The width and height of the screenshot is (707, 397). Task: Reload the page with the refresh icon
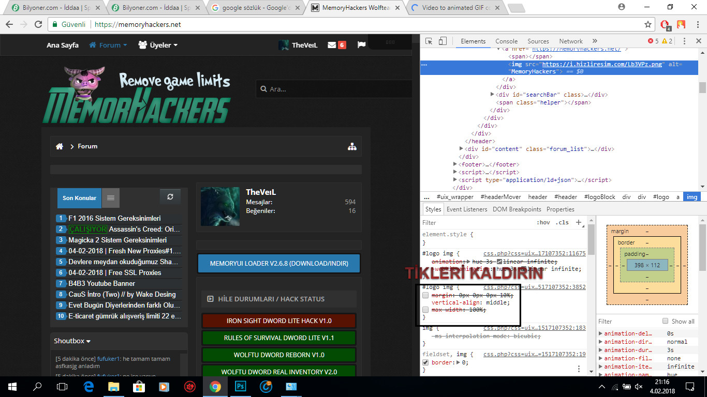(x=38, y=24)
